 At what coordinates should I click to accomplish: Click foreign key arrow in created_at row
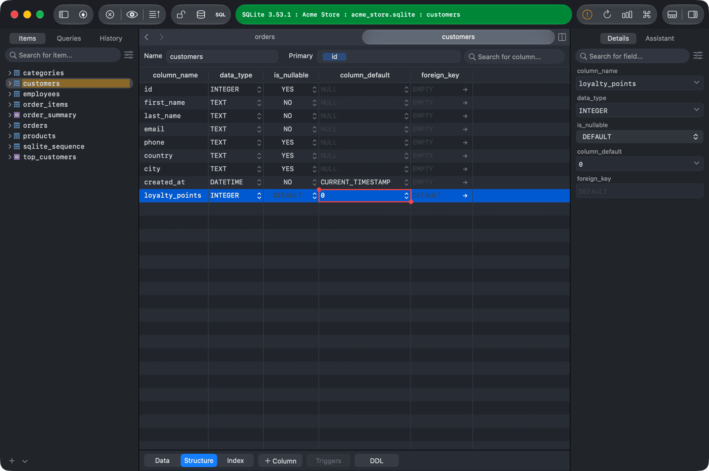coord(465,182)
